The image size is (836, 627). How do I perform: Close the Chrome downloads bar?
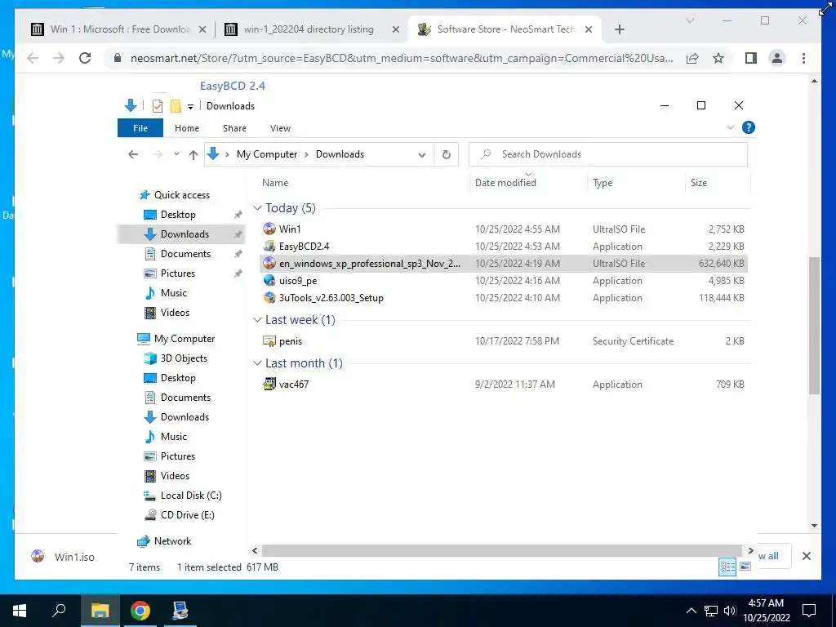(806, 556)
